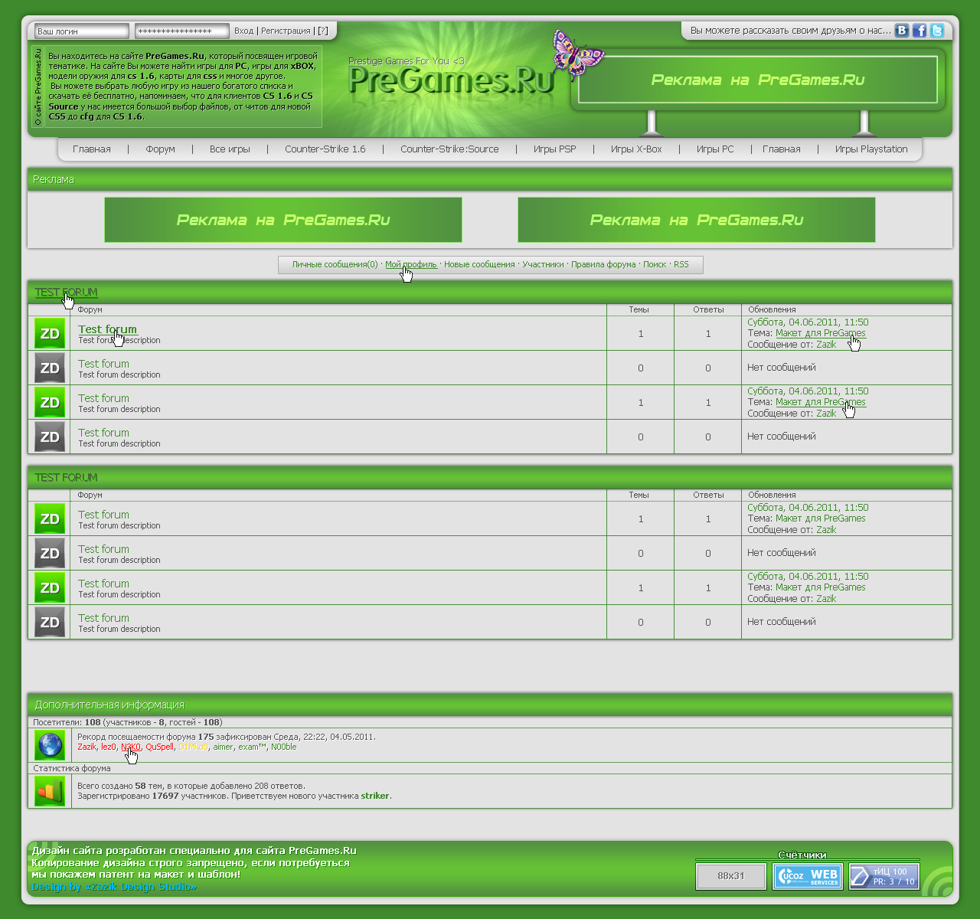Open the 'RSS' feed link
980x919 pixels.
681,264
